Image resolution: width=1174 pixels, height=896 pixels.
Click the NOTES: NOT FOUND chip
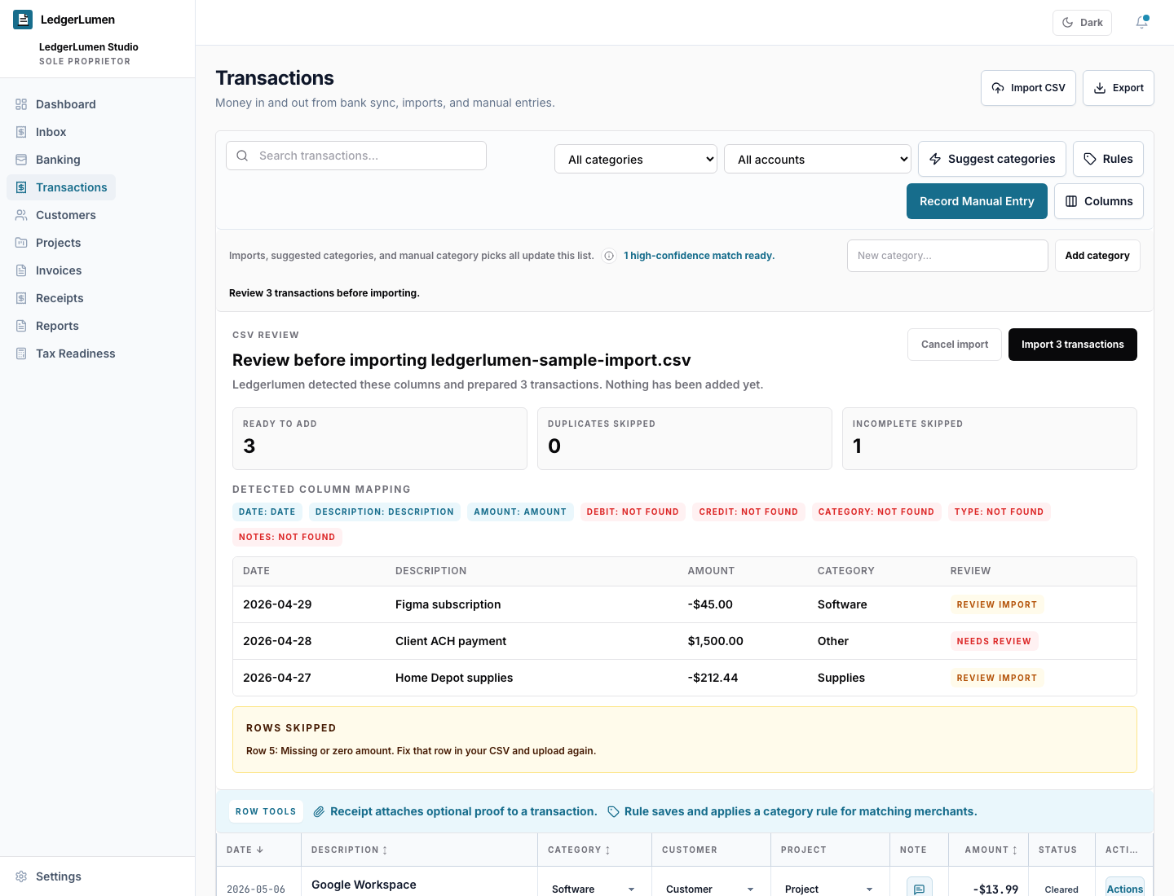[287, 537]
